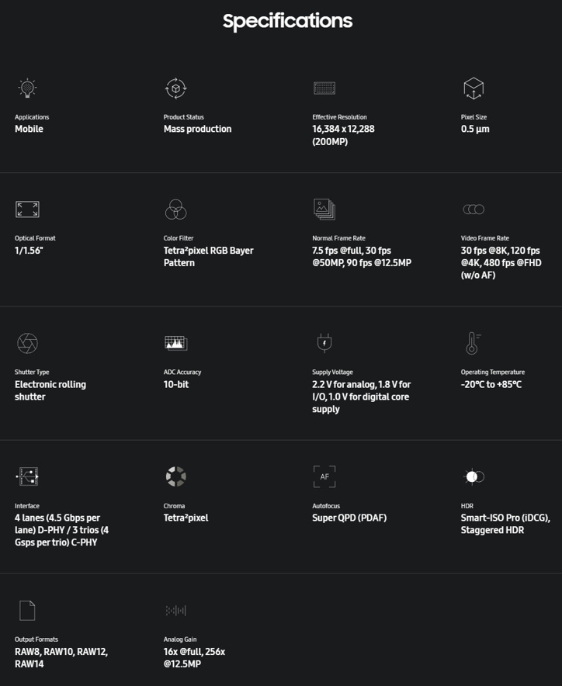The width and height of the screenshot is (562, 686).
Task: Click the Color Filter overlapping circles icon
Action: coord(176,209)
